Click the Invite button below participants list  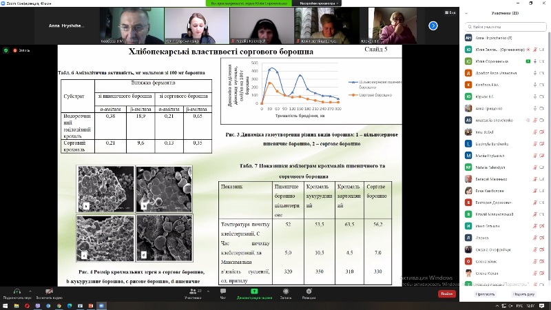484,294
